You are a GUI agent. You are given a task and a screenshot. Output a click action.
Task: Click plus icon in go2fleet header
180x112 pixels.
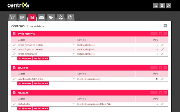coord(161,67)
